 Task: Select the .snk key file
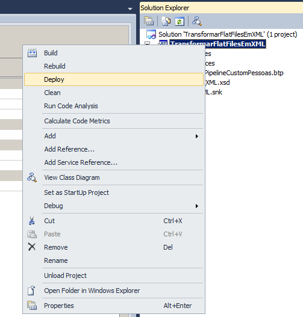[213, 92]
